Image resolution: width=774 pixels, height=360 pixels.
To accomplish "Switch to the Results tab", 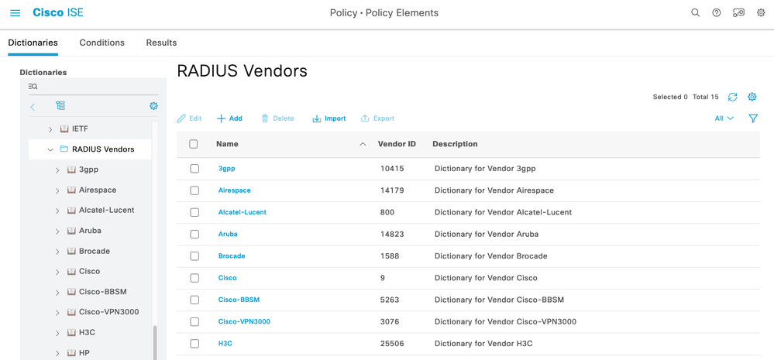I will click(x=161, y=43).
